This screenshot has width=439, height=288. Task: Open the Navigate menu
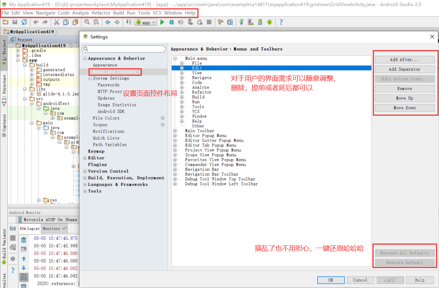pos(46,13)
